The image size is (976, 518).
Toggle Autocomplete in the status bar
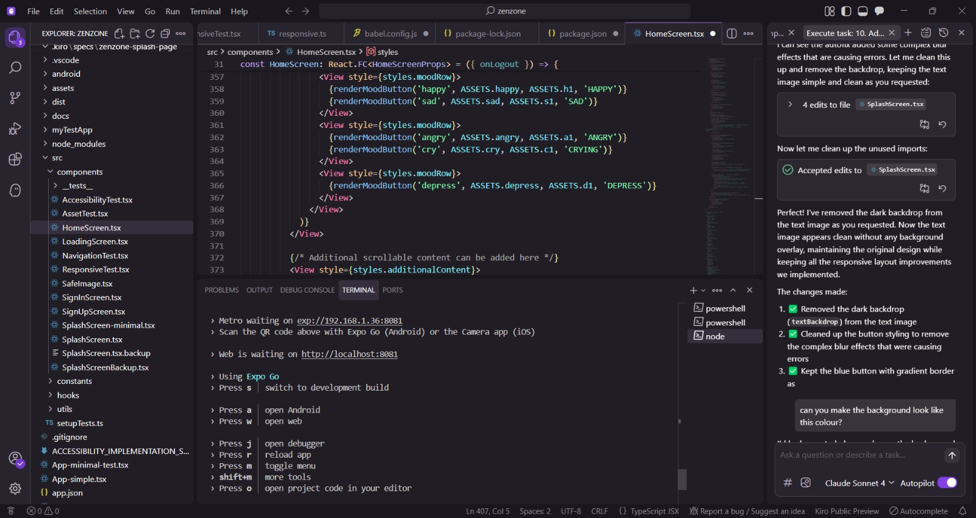coord(918,511)
